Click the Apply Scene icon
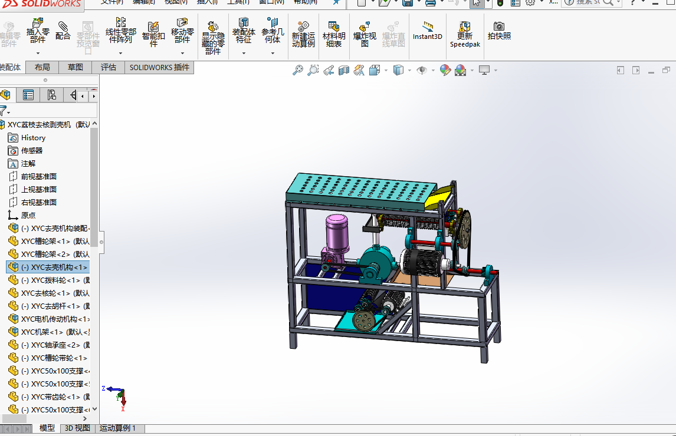676x436 pixels. pyautogui.click(x=461, y=70)
